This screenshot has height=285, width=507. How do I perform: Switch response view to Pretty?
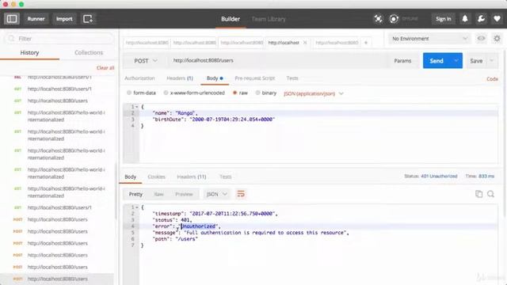point(135,194)
